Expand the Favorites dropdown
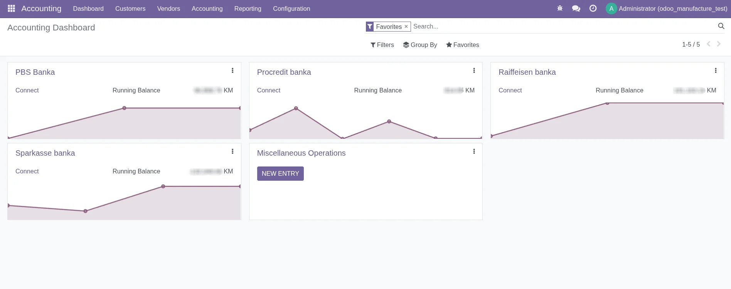The height and width of the screenshot is (289, 731). tap(462, 45)
